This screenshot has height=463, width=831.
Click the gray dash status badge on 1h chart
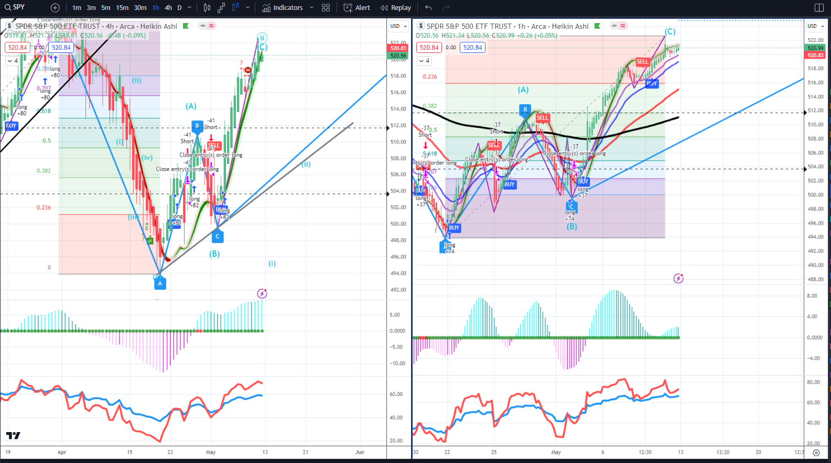tap(614, 26)
